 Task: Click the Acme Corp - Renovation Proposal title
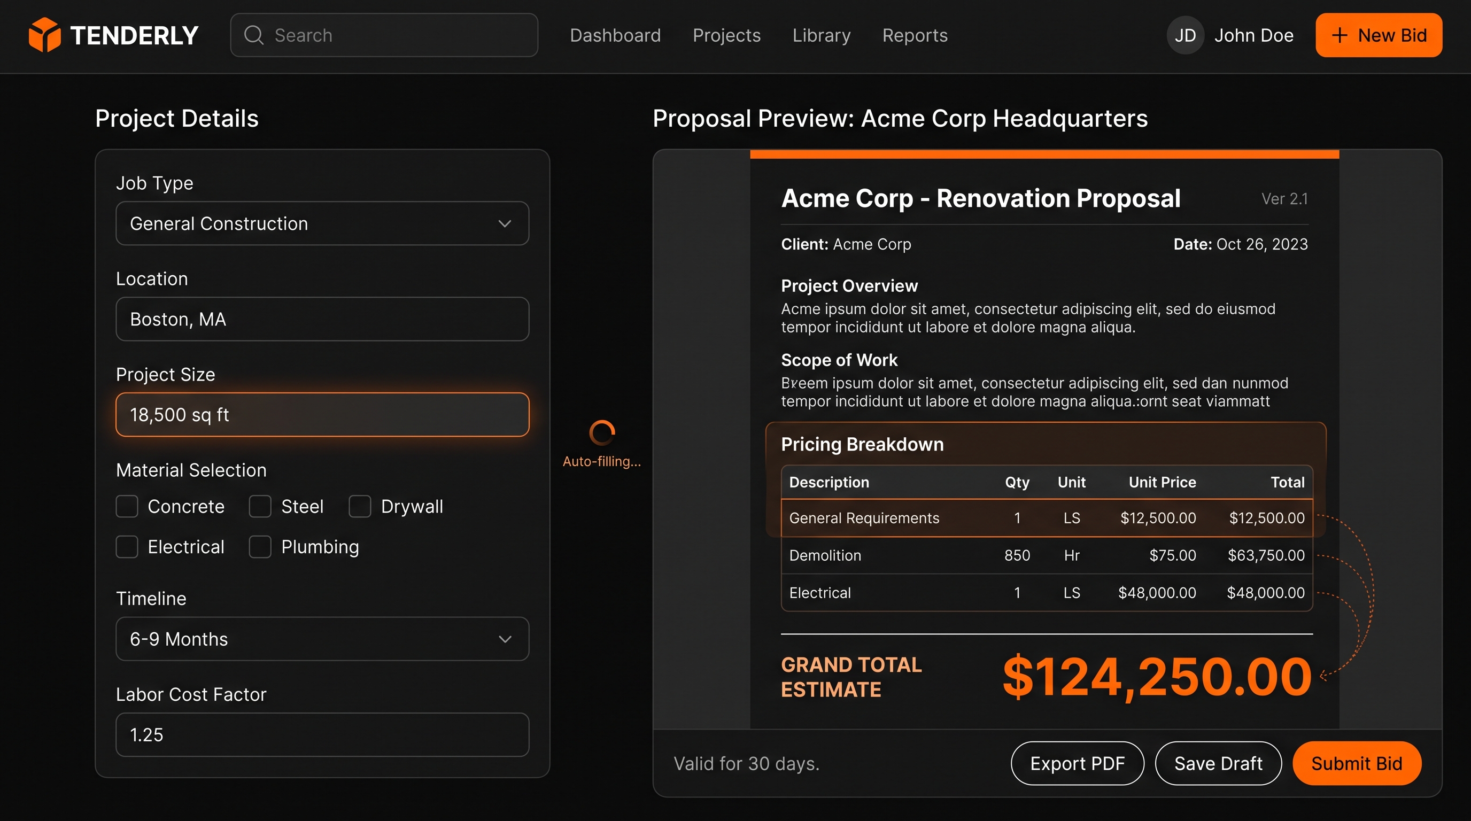980,198
